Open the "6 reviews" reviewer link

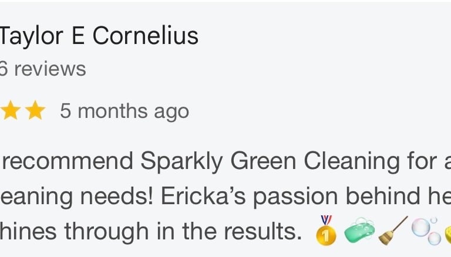43,69
